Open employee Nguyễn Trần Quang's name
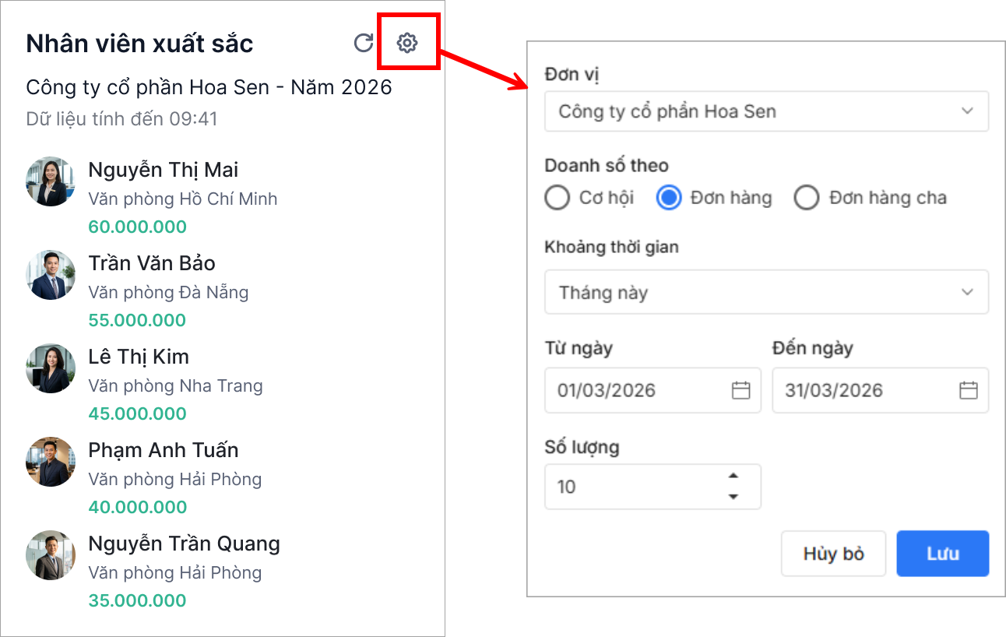The height and width of the screenshot is (637, 1006). 184,544
